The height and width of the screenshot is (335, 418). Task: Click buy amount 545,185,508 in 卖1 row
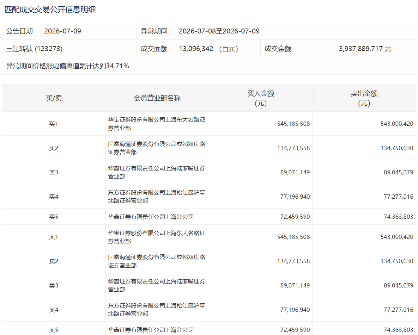tap(293, 237)
